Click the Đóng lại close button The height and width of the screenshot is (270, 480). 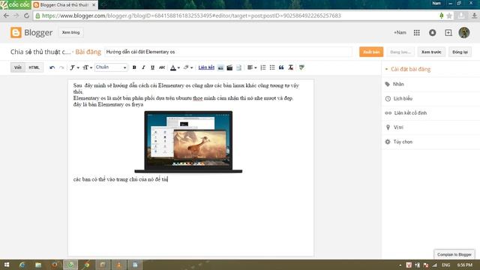[x=460, y=52]
